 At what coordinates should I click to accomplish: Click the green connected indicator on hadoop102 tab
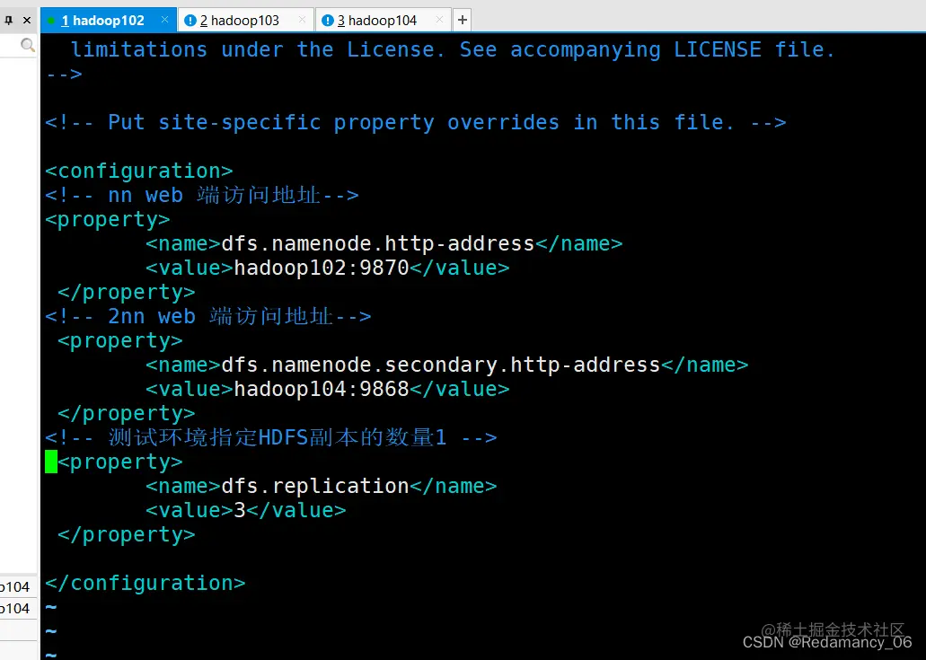point(51,21)
